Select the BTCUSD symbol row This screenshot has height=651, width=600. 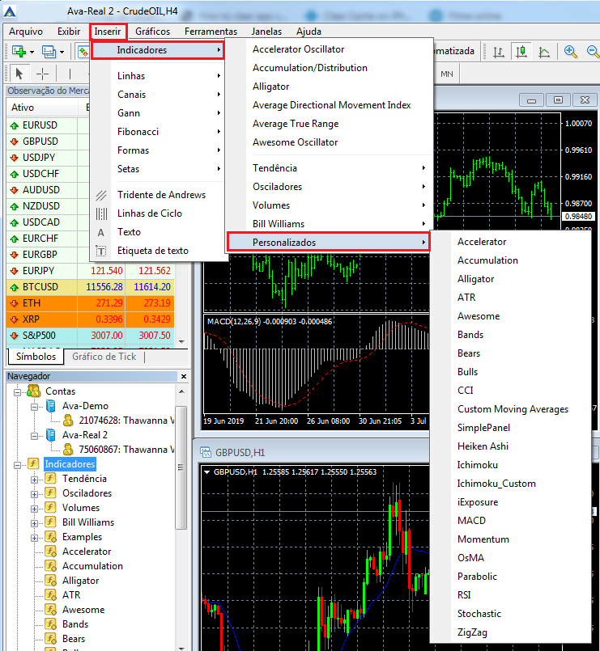coord(90,287)
